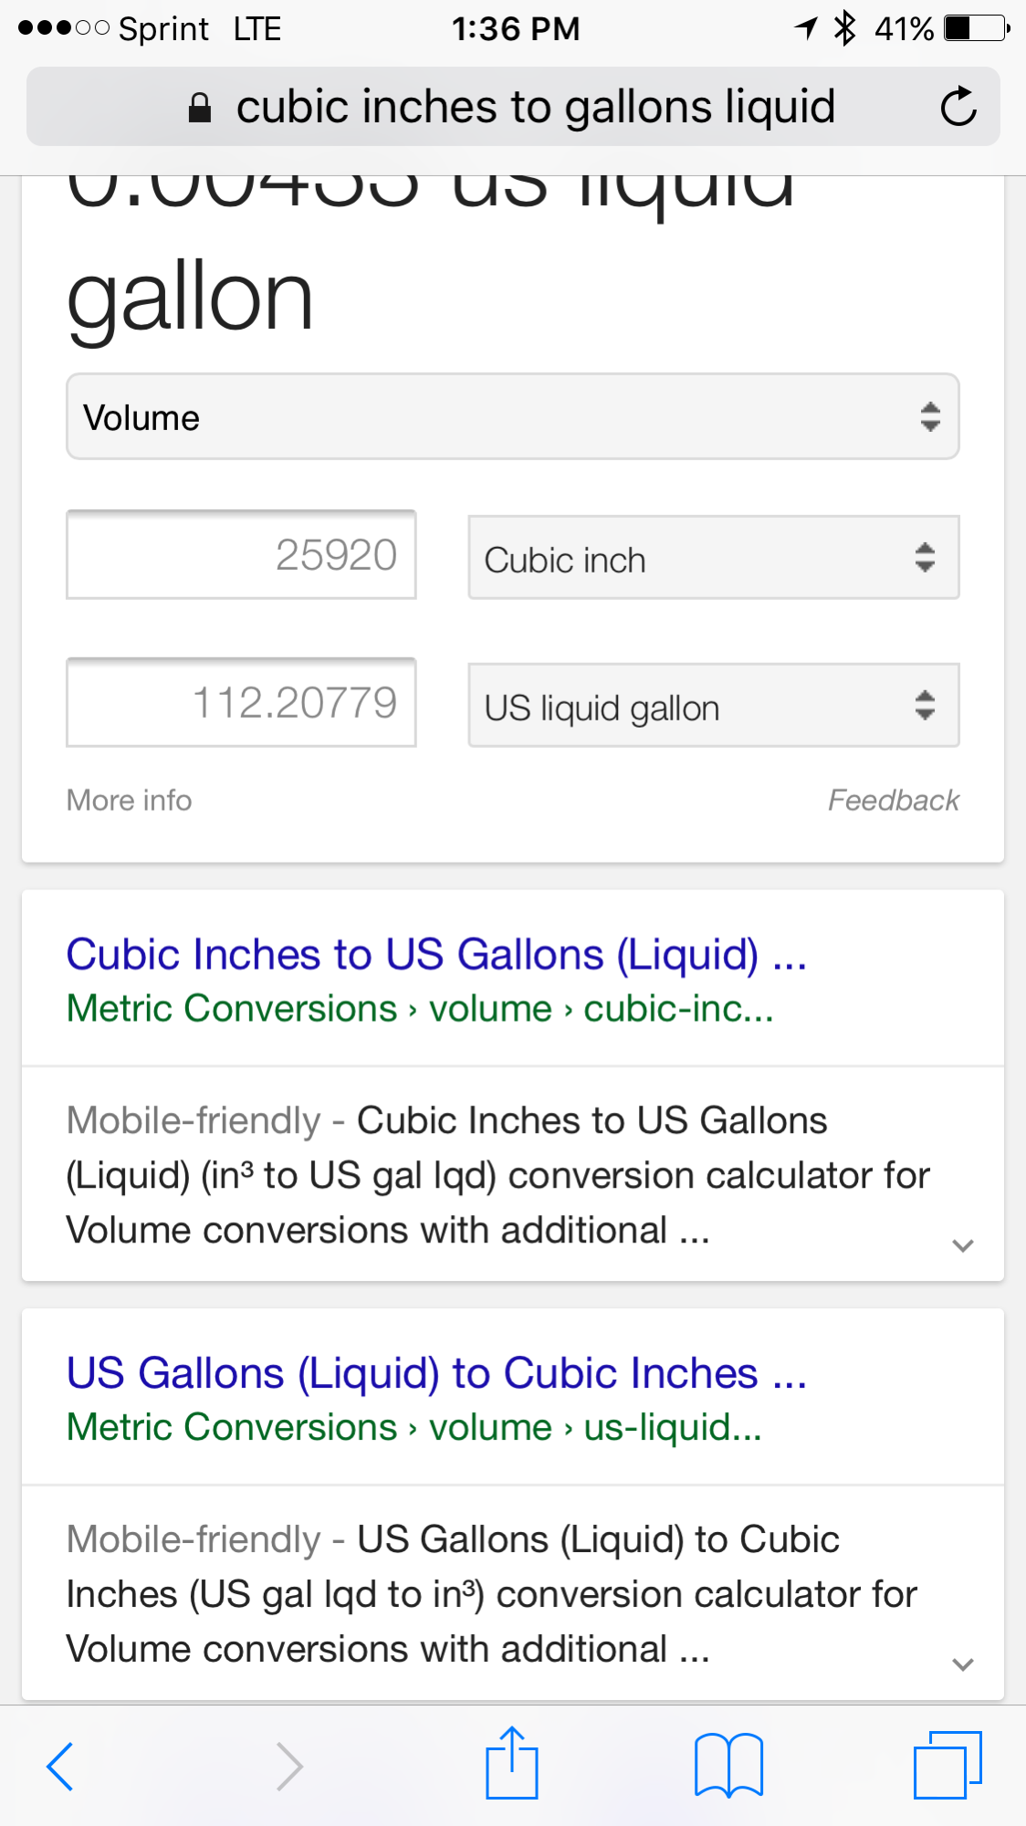Viewport: 1026px width, 1826px height.
Task: Tap the battery indicator in status bar
Action: point(977,28)
